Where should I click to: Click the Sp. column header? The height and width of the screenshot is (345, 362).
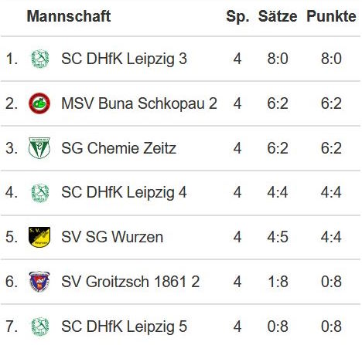pos(237,17)
